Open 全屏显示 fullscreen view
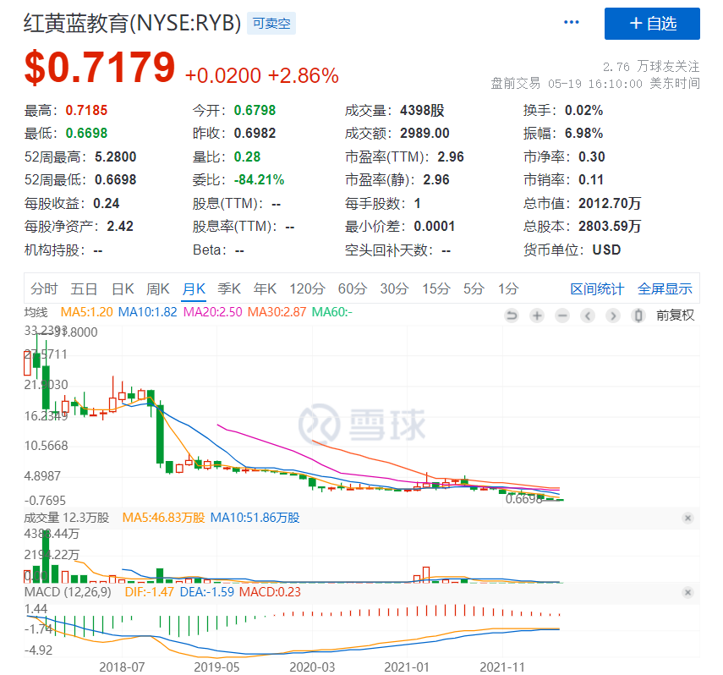The image size is (723, 675). point(665,289)
